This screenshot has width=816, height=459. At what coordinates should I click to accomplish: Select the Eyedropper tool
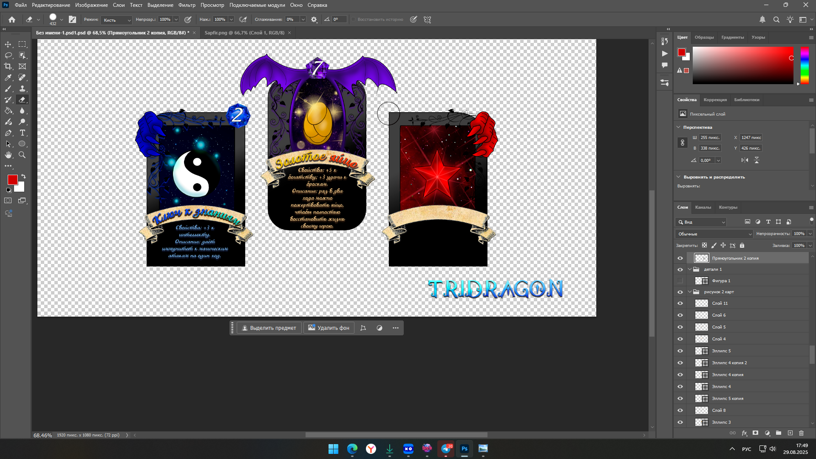(8, 77)
